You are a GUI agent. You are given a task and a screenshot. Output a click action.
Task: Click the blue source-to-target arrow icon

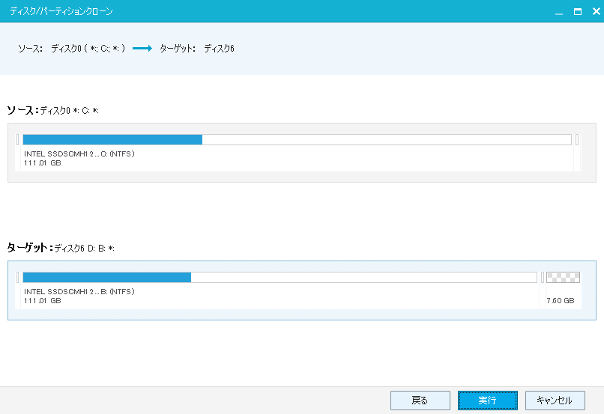[142, 49]
